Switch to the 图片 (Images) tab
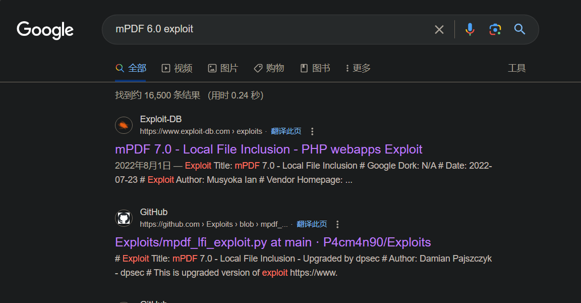The image size is (581, 303). (223, 68)
